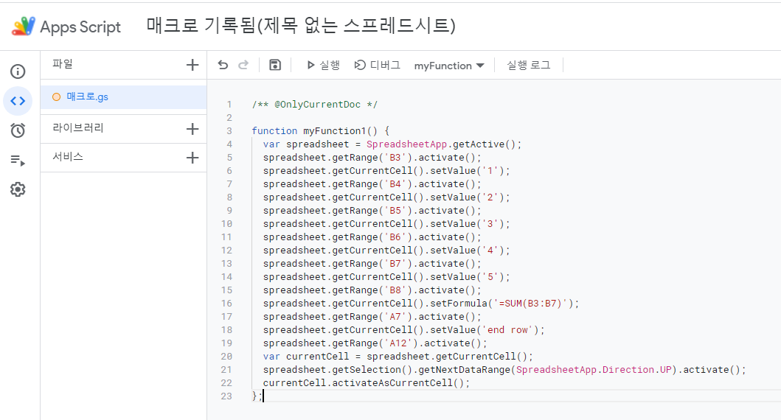This screenshot has width=781, height=420.
Task: Place cursor at closing brace line 23
Action: coord(257,396)
